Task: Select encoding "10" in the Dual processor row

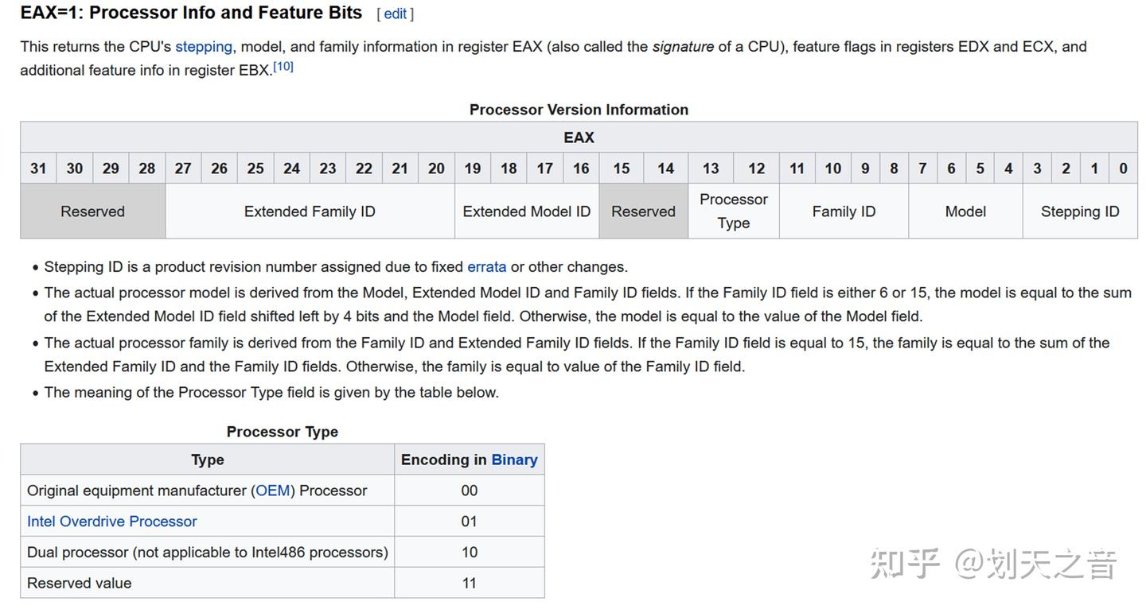Action: pos(470,553)
